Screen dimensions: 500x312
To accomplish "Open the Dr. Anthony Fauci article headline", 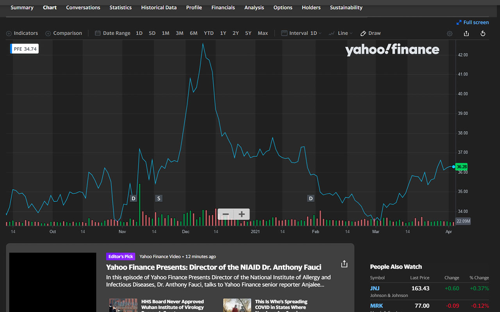I will click(x=214, y=267).
